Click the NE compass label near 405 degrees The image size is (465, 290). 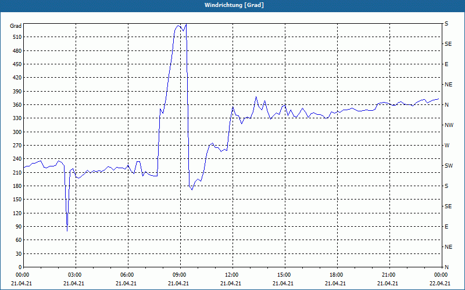point(448,85)
